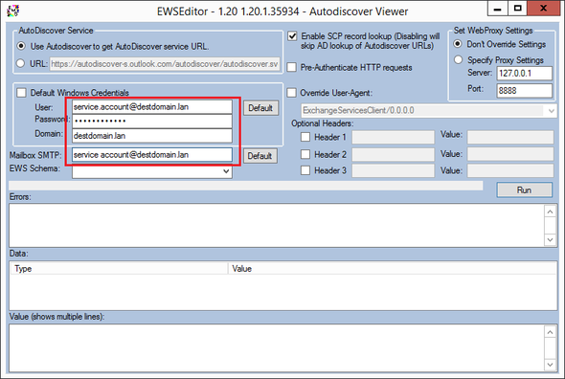This screenshot has height=379, width=565.
Task: Click the proxy Port field 8888
Action: pyautogui.click(x=524, y=90)
